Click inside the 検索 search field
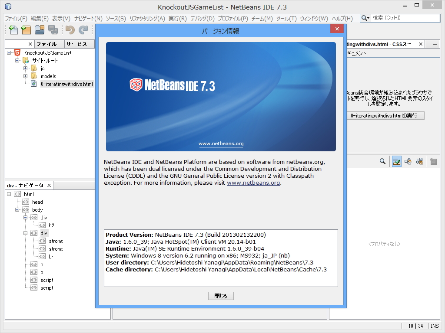This screenshot has width=445, height=333. [404, 18]
